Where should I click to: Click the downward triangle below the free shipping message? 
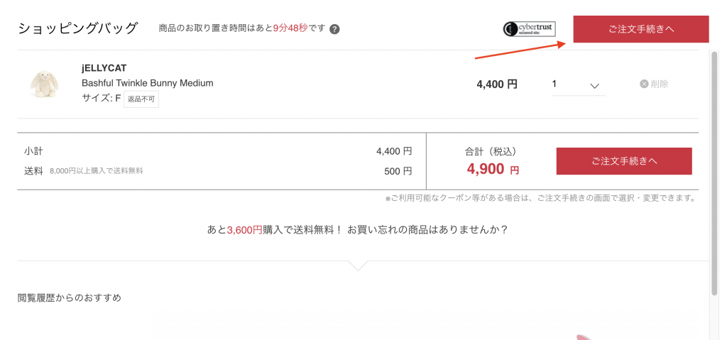click(359, 265)
